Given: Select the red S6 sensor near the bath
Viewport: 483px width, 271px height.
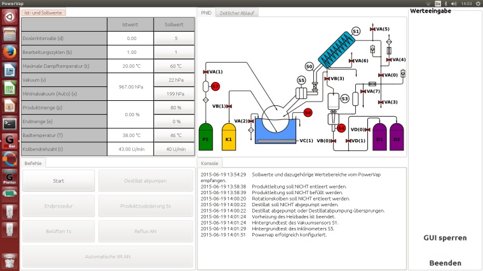Looking at the screenshot, I should coord(308,112).
